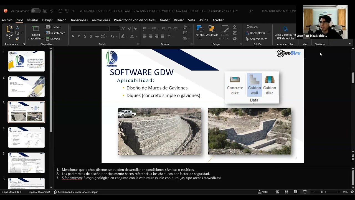This screenshot has width=355, height=200.
Task: Select slide 5 thumbnail
Action: (26, 163)
